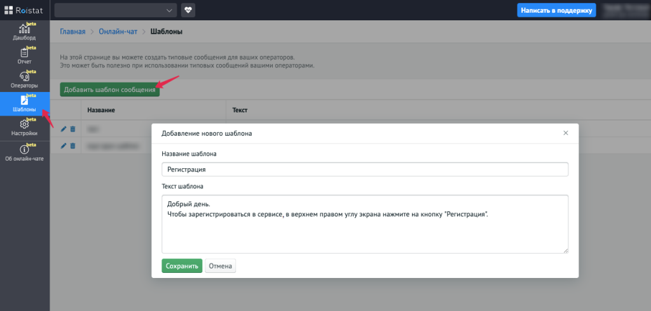The height and width of the screenshot is (311, 651).
Task: Open the Отчет sidebar section
Action: 25,56
